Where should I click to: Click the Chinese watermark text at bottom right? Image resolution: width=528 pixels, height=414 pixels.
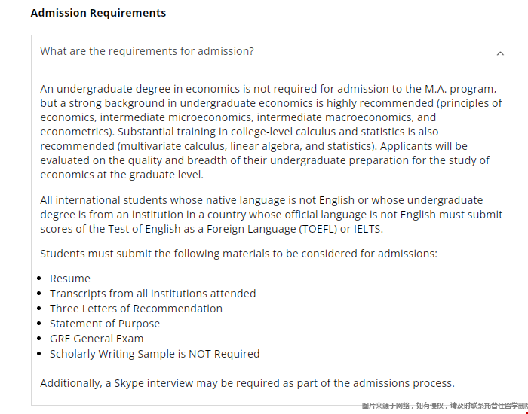[444, 406]
